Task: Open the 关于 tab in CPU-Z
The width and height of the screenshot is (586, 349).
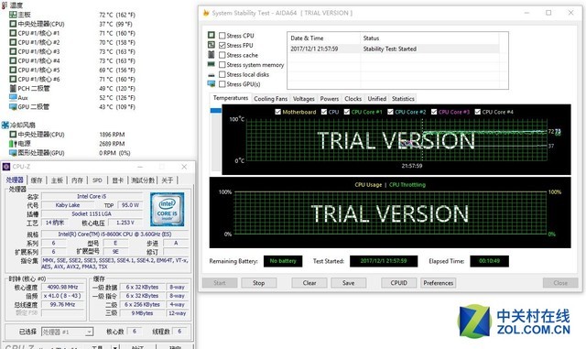Action: (x=167, y=180)
